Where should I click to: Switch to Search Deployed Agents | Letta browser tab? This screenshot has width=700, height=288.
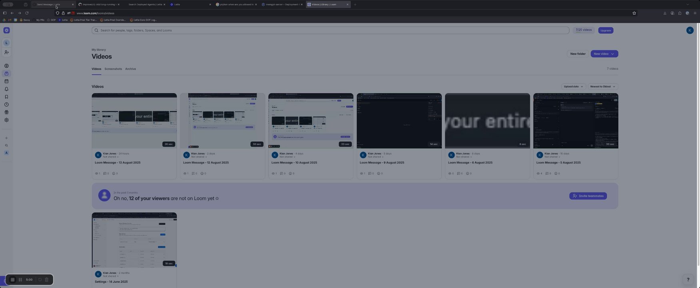point(145,4)
